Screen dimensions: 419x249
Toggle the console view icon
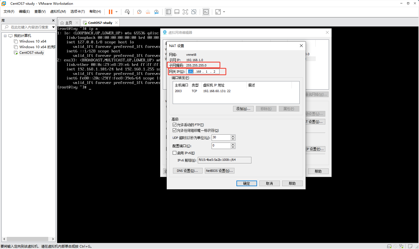pyautogui.click(x=206, y=12)
